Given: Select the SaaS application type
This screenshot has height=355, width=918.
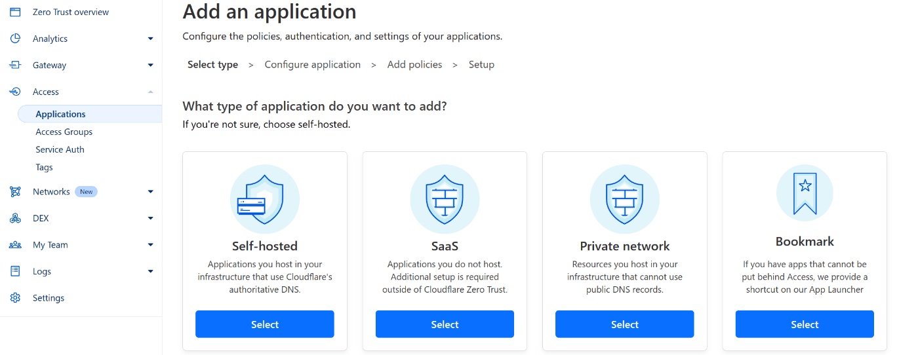Looking at the screenshot, I should pos(445,324).
